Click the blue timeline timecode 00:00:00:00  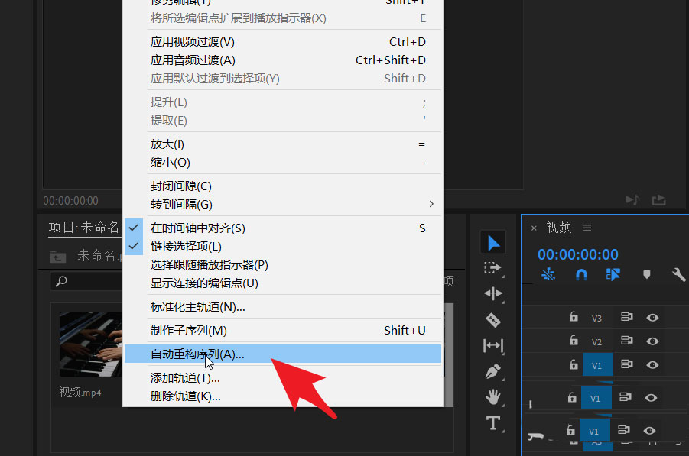[578, 254]
